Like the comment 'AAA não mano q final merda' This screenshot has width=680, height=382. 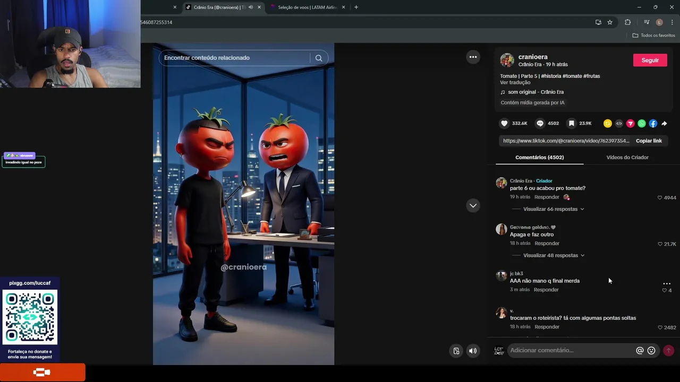point(664,290)
